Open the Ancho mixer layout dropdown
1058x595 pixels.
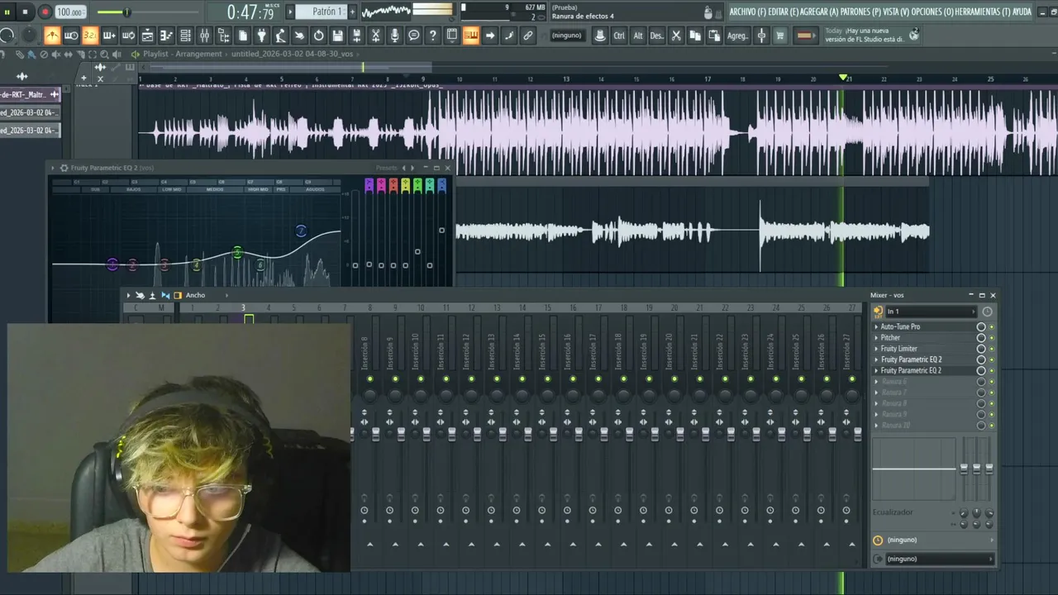(204, 295)
